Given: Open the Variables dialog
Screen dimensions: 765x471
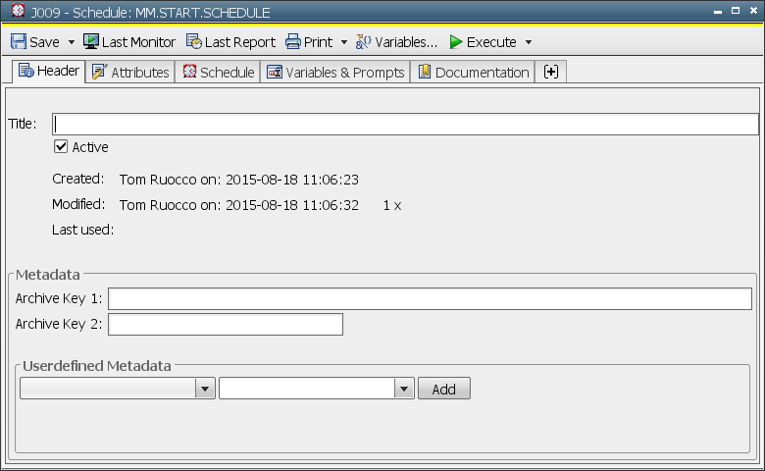Looking at the screenshot, I should [x=396, y=42].
